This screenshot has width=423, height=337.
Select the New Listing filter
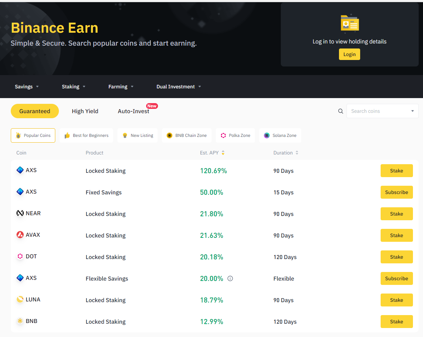click(138, 135)
